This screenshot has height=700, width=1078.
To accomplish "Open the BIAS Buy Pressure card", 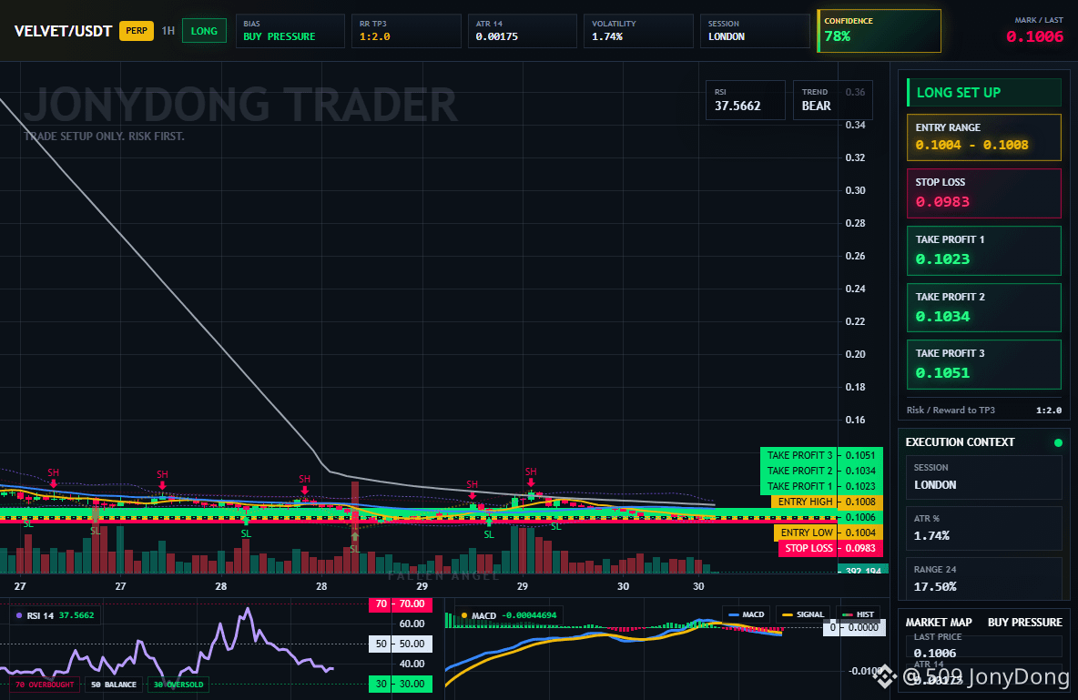I will tap(290, 31).
